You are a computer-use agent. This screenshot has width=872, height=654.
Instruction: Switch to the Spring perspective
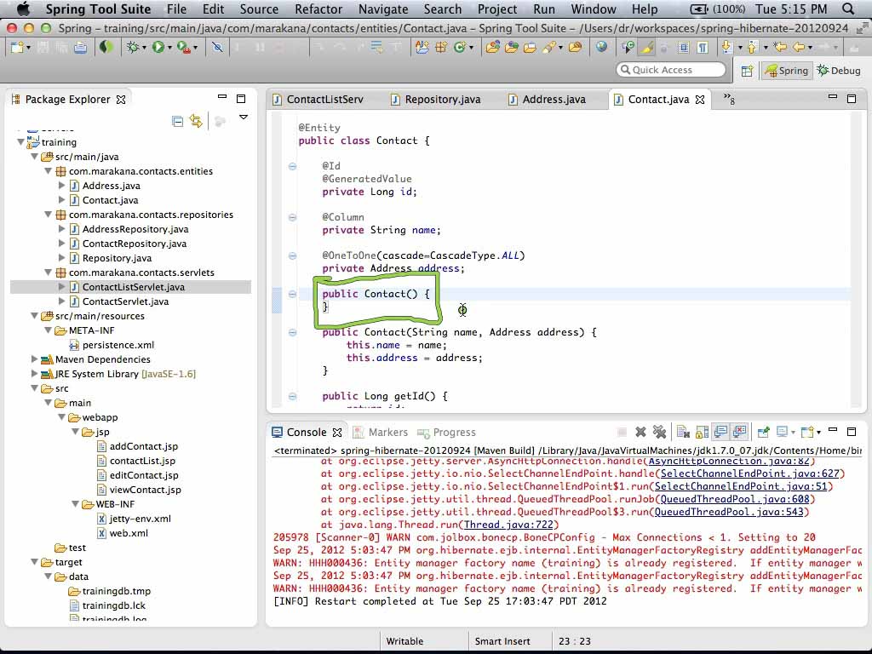click(x=786, y=71)
